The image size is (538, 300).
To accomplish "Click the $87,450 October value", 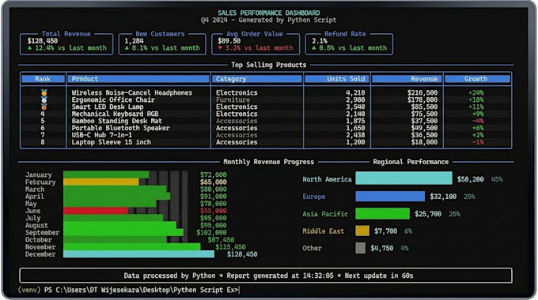I will tap(221, 240).
